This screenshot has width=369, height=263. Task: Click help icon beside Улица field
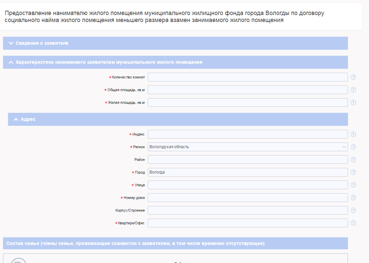pyautogui.click(x=353, y=185)
